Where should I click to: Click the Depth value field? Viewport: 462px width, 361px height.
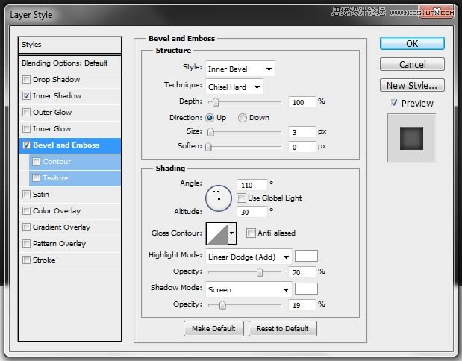(x=302, y=102)
